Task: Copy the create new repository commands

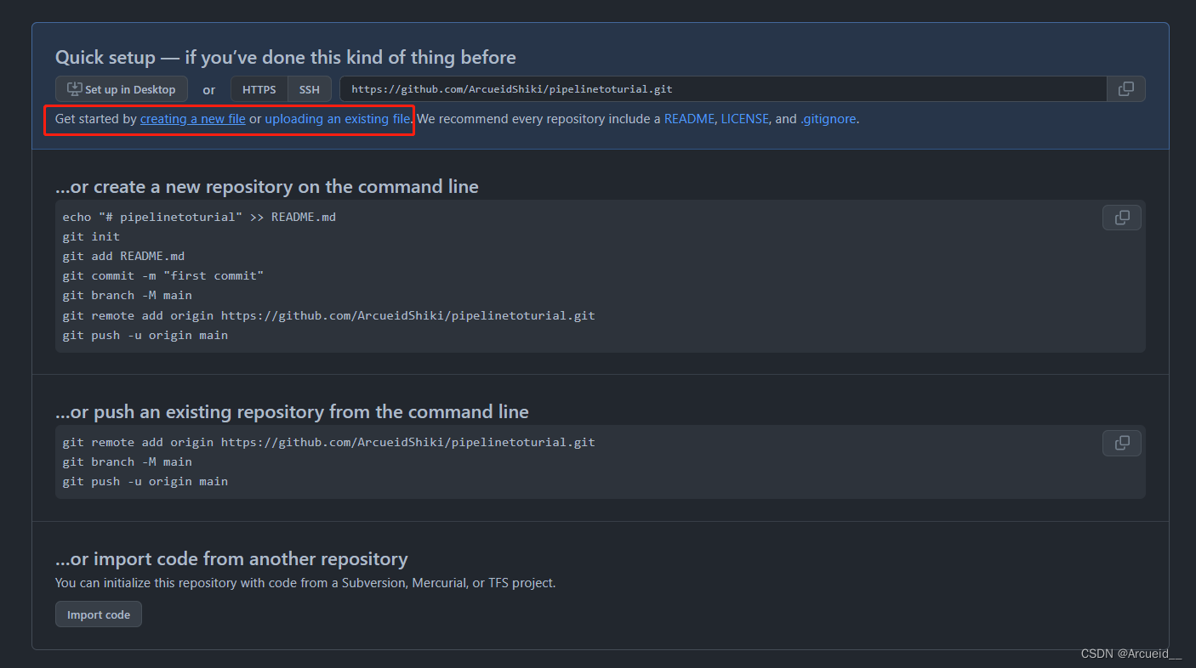Action: [1122, 218]
